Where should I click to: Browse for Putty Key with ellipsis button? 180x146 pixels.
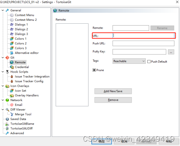pos(171,52)
